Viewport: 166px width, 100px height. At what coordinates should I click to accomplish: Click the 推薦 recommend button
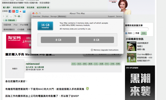(x=118, y=64)
